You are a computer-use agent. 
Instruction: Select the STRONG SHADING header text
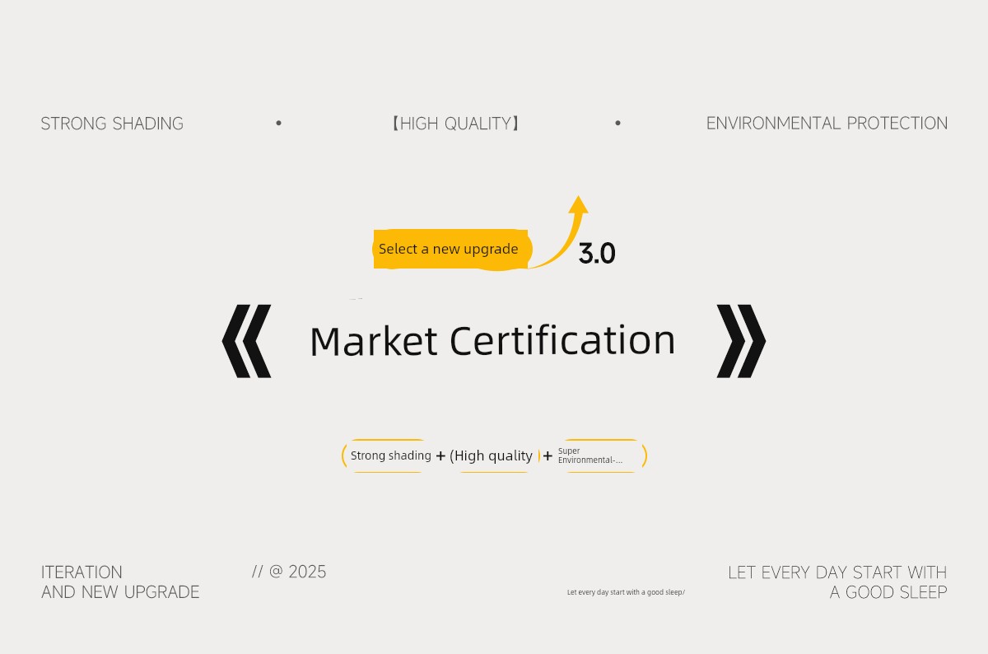tap(112, 124)
